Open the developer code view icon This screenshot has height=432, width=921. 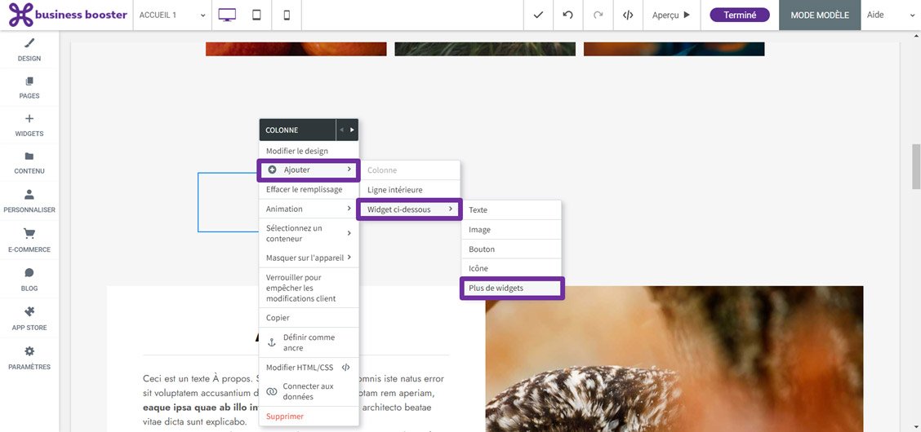point(628,15)
